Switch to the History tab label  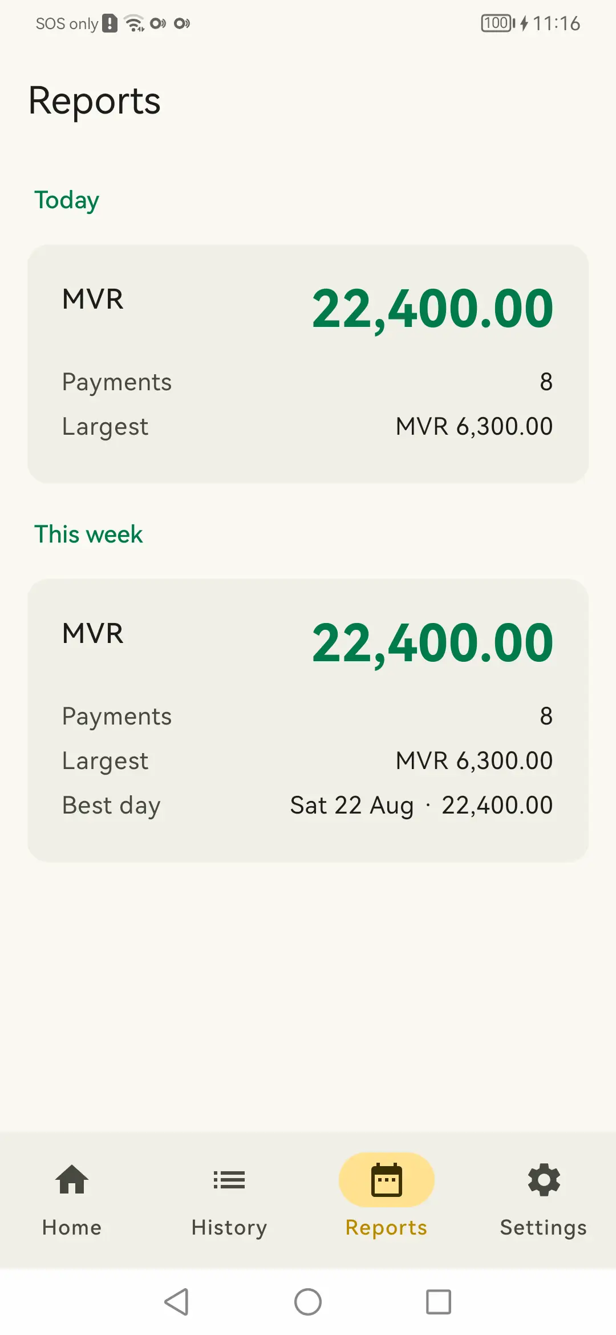pyautogui.click(x=229, y=1227)
